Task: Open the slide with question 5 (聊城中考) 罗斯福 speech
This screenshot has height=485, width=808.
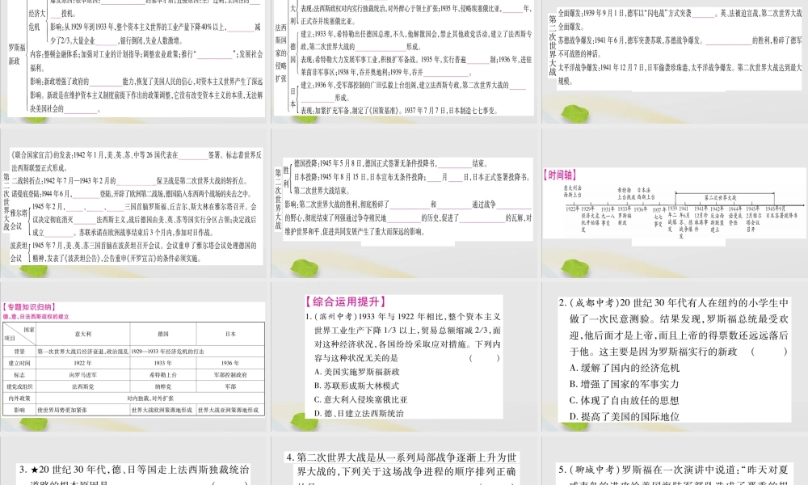Action: click(675, 461)
